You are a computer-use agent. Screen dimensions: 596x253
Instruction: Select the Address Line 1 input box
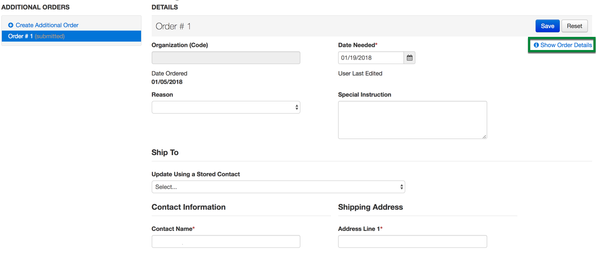pyautogui.click(x=412, y=242)
